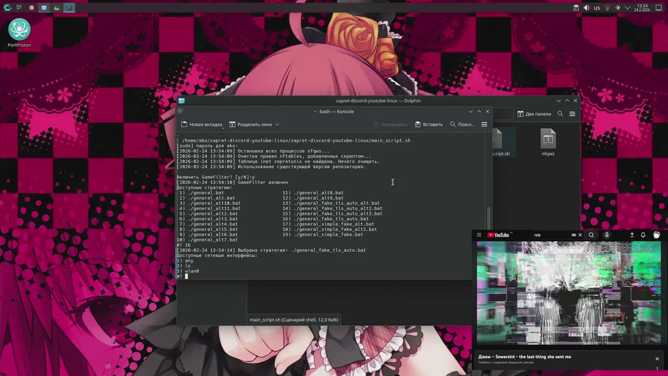Open 'Поиск…' search in Konsole toolbar
Screen dimensions: 668x376
tap(462, 124)
